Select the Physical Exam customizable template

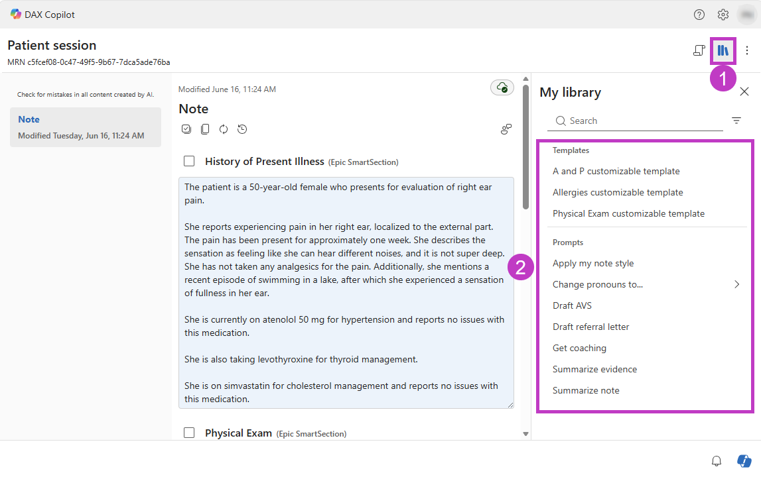click(x=628, y=213)
